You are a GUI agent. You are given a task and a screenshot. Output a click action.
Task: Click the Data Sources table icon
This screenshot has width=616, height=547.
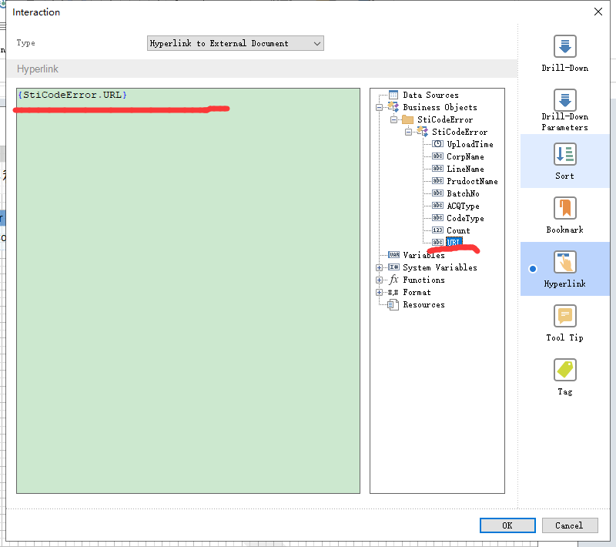393,95
